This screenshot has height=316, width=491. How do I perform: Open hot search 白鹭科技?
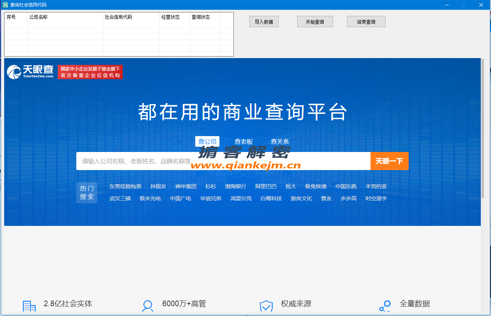coord(271,198)
